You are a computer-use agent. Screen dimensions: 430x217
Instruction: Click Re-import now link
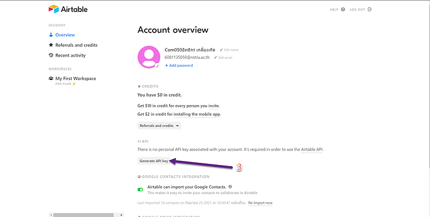[260, 203]
